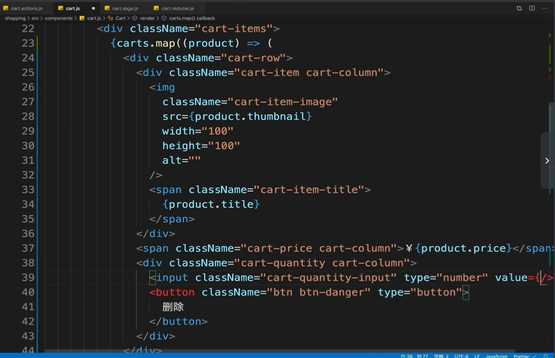This screenshot has height=358, width=555.
Task: Click "cart-quantity cart-column" string
Action: pyautogui.click(x=322, y=263)
